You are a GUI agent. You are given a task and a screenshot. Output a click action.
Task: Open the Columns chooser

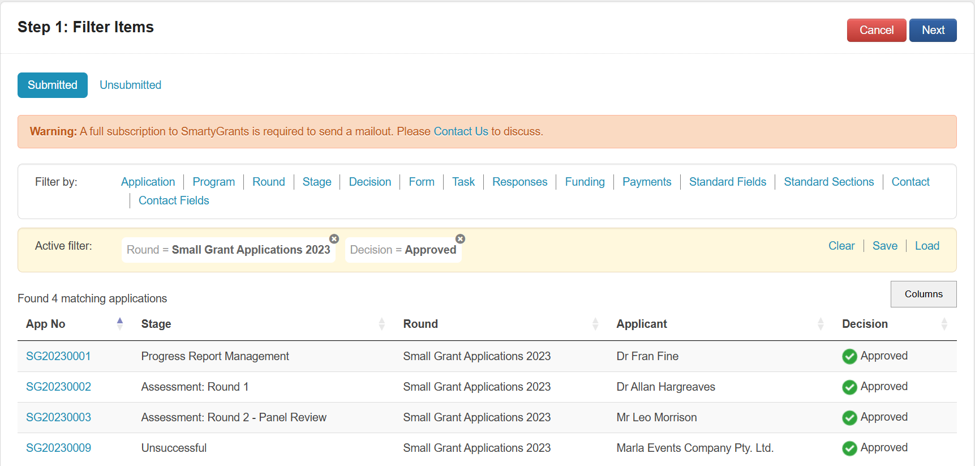point(923,294)
